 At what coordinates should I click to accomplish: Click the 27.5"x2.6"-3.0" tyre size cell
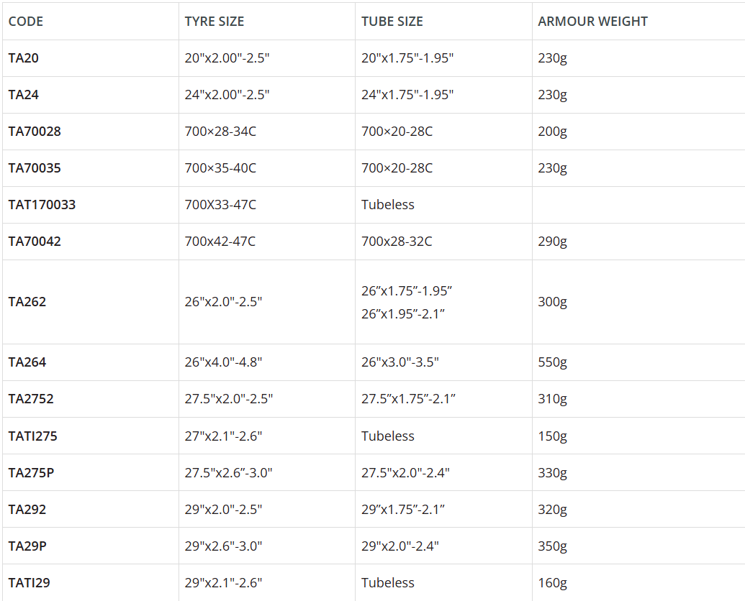click(228, 473)
